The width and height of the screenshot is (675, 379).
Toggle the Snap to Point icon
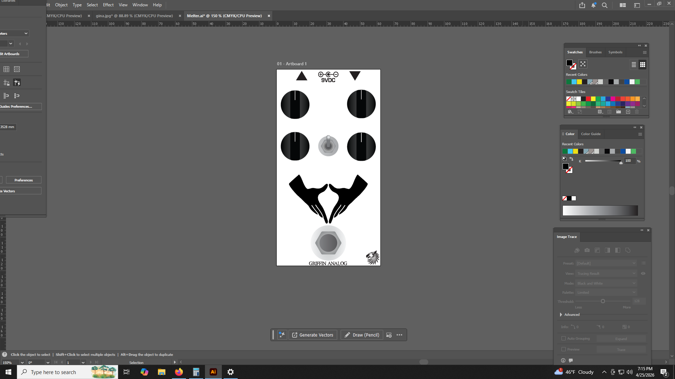click(6, 95)
